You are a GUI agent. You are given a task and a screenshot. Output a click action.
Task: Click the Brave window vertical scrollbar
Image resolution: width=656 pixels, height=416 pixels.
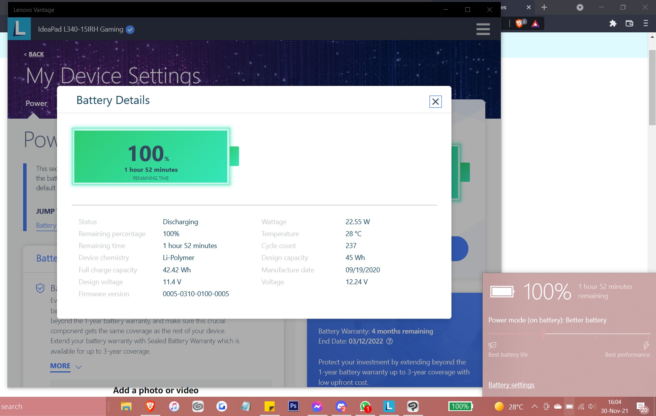652,88
